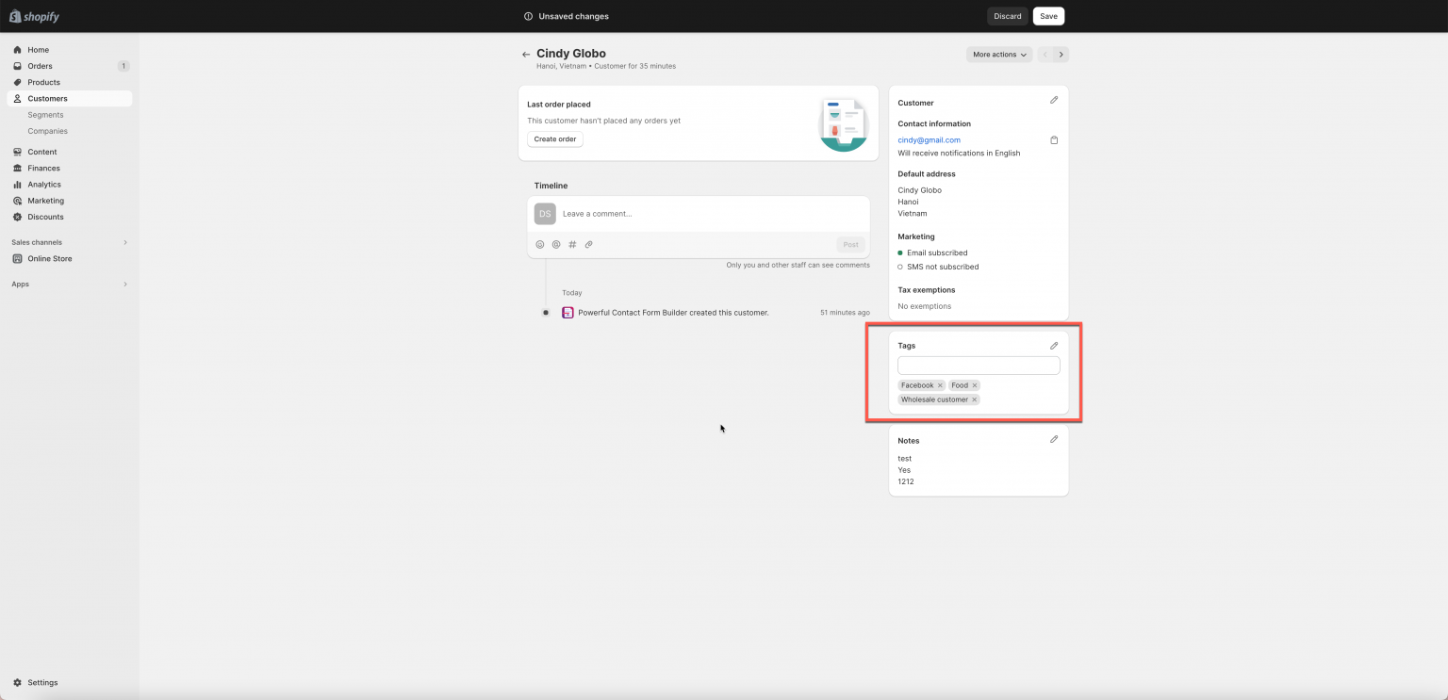Go to Segments under Customers
Viewport: 1448px width, 700px height.
[45, 115]
